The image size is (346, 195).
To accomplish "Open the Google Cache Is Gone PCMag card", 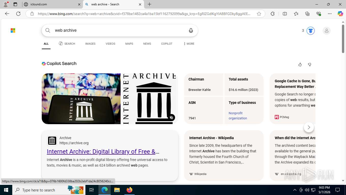I will click(293, 99).
